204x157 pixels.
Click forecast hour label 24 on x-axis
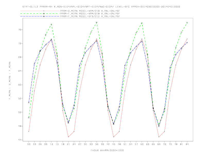pos(74,144)
